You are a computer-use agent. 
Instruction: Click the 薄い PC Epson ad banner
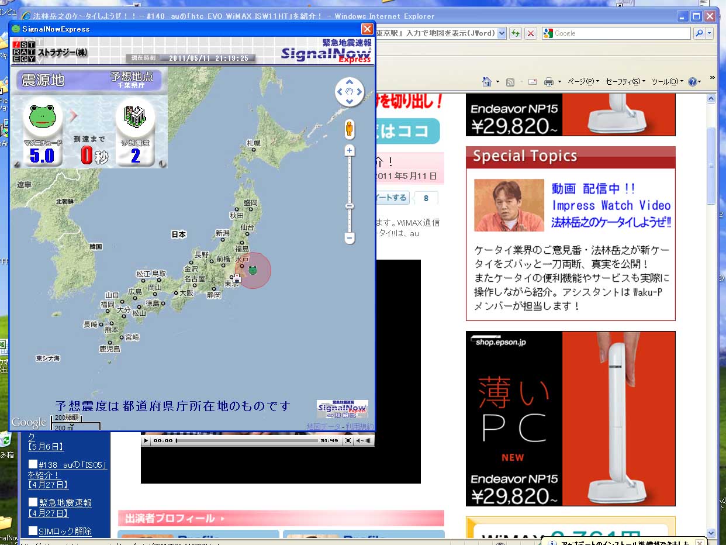click(x=571, y=419)
